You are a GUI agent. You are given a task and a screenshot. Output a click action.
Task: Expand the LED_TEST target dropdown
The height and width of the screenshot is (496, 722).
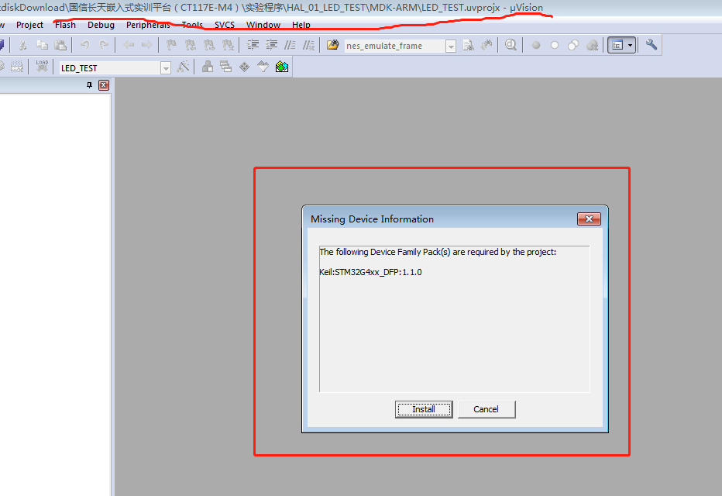coord(166,68)
